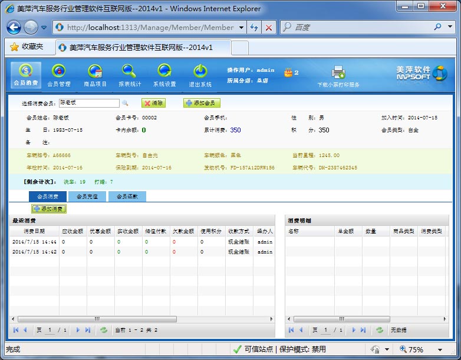Image resolution: width=461 pixels, height=360 pixels.
Task: Switch to the 会员充值 tab
Action: (87, 196)
